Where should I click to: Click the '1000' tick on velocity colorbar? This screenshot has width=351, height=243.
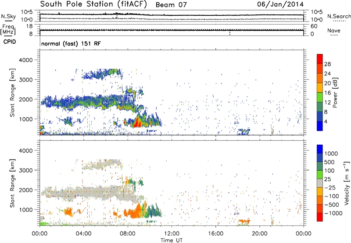click(x=331, y=154)
